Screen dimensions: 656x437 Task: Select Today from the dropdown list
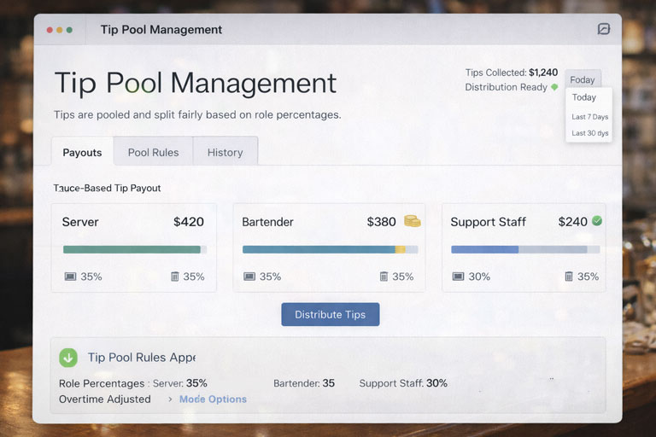pos(584,97)
